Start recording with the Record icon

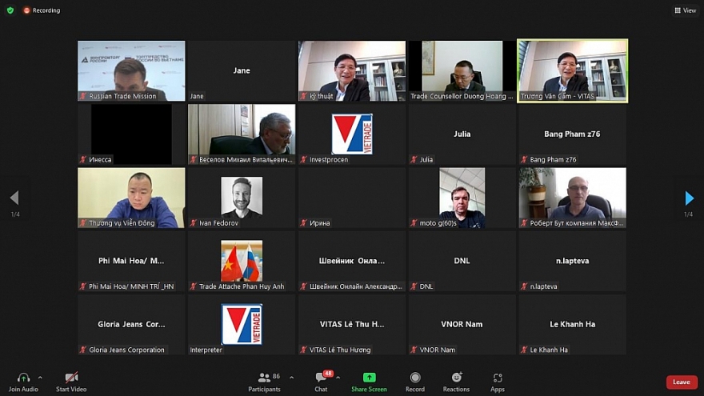pyautogui.click(x=415, y=378)
